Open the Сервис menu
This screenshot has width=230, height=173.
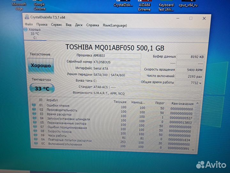57,25
